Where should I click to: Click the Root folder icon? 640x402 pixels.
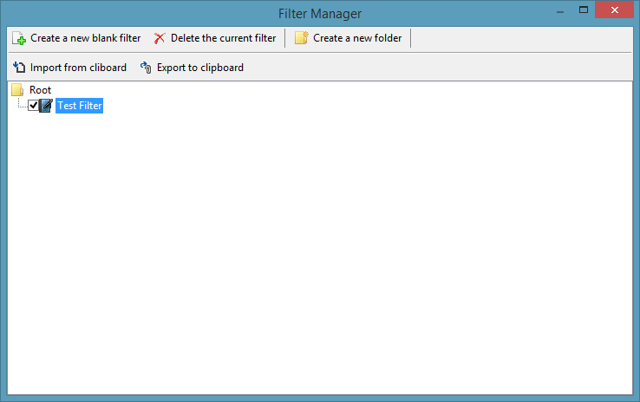[x=17, y=90]
